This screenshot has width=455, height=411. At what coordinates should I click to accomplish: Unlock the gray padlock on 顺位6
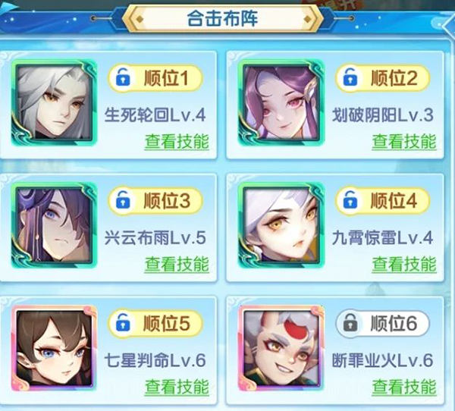point(350,322)
